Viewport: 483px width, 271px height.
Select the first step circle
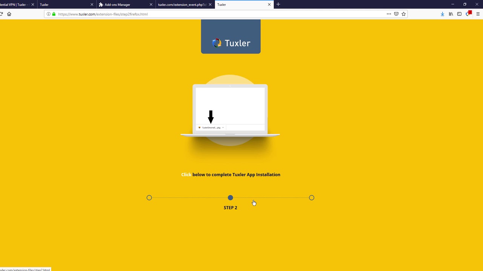pyautogui.click(x=149, y=198)
